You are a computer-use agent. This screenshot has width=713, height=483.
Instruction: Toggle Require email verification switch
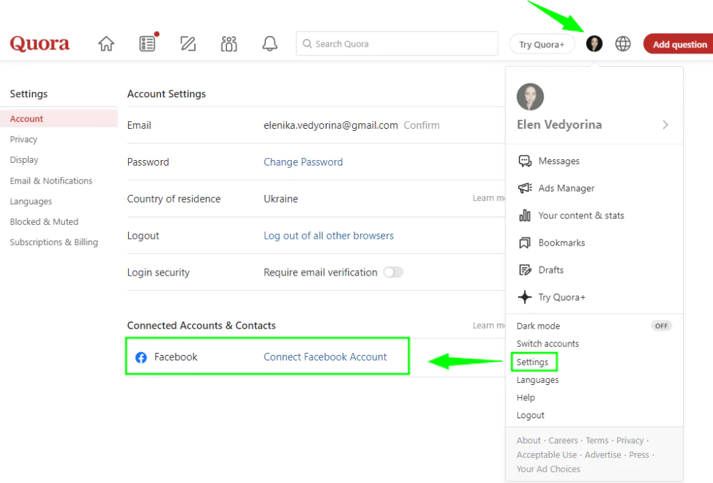[x=393, y=272]
